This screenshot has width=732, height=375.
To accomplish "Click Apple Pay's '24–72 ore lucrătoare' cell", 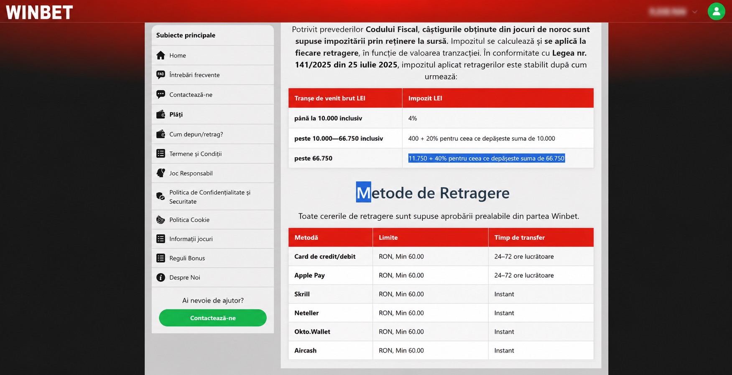I will 541,275.
